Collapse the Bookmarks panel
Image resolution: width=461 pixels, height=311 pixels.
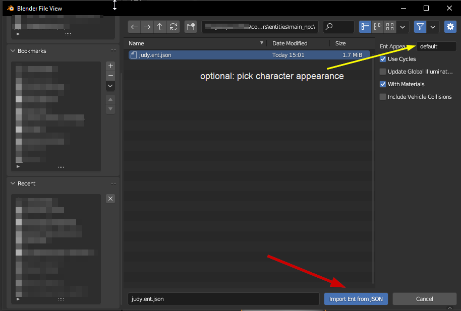(13, 51)
